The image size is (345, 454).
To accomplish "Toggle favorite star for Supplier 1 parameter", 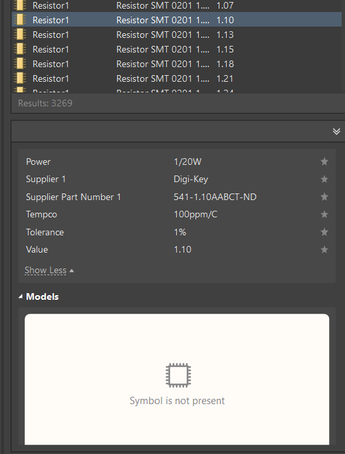I will click(x=324, y=179).
